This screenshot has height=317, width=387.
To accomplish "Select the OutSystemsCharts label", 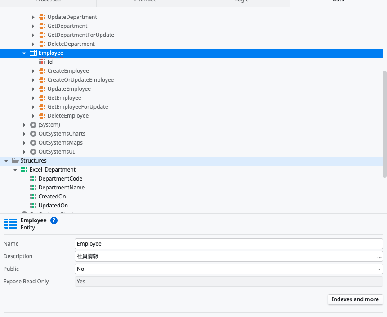I will pyautogui.click(x=62, y=134).
